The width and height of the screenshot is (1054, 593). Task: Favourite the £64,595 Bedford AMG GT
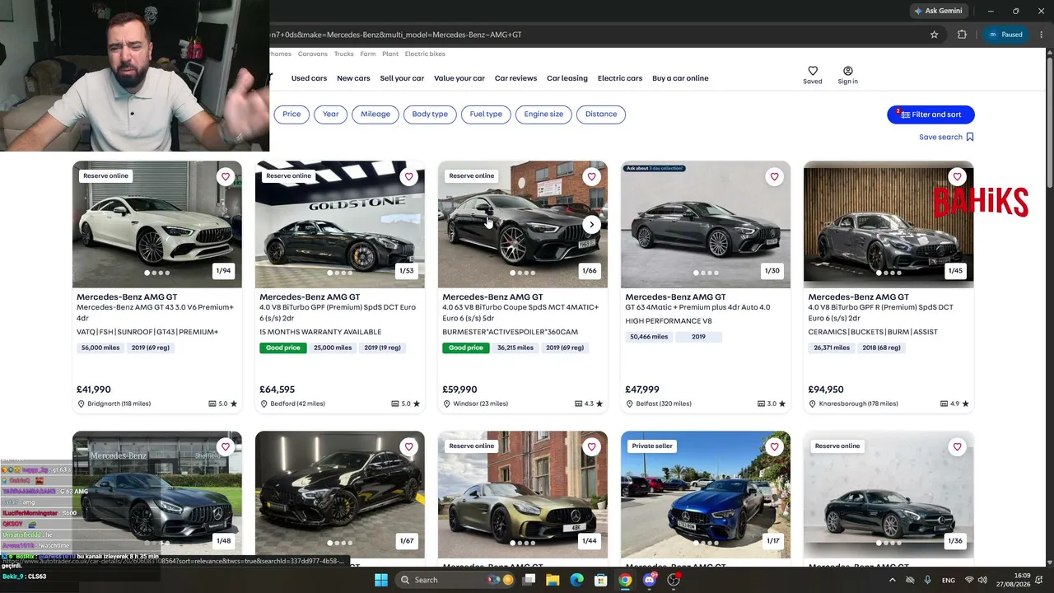[408, 176]
